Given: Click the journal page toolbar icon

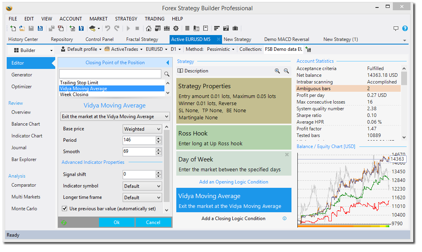Looking at the screenshot, I should [x=196, y=28].
